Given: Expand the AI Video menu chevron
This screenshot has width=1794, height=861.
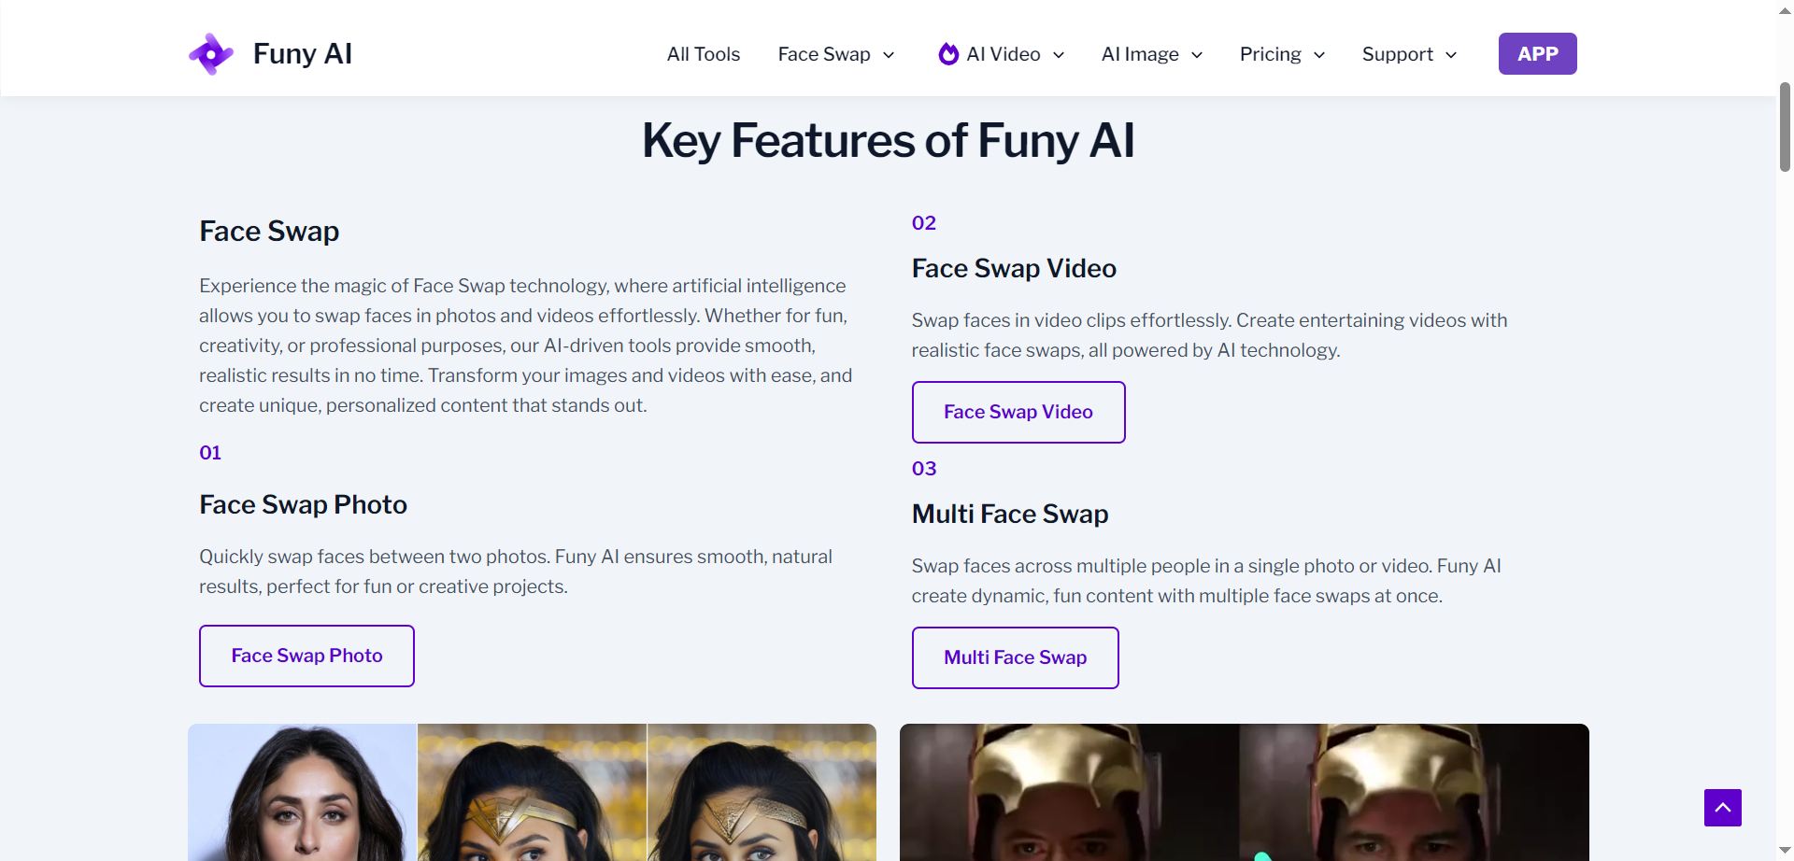Looking at the screenshot, I should point(1059,55).
